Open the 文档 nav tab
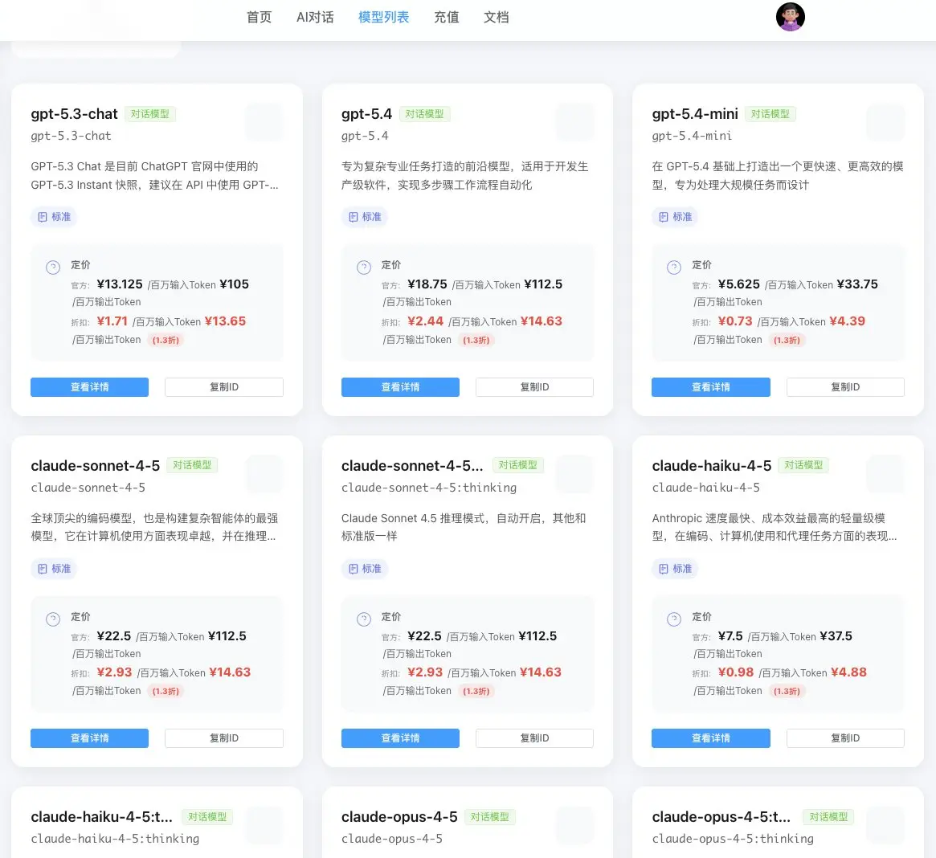Screen dimensions: 936x858 [496, 18]
